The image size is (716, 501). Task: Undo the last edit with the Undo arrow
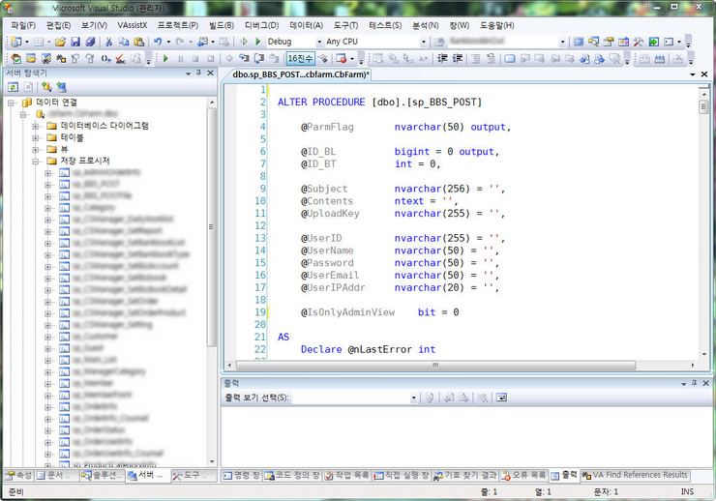coord(158,42)
